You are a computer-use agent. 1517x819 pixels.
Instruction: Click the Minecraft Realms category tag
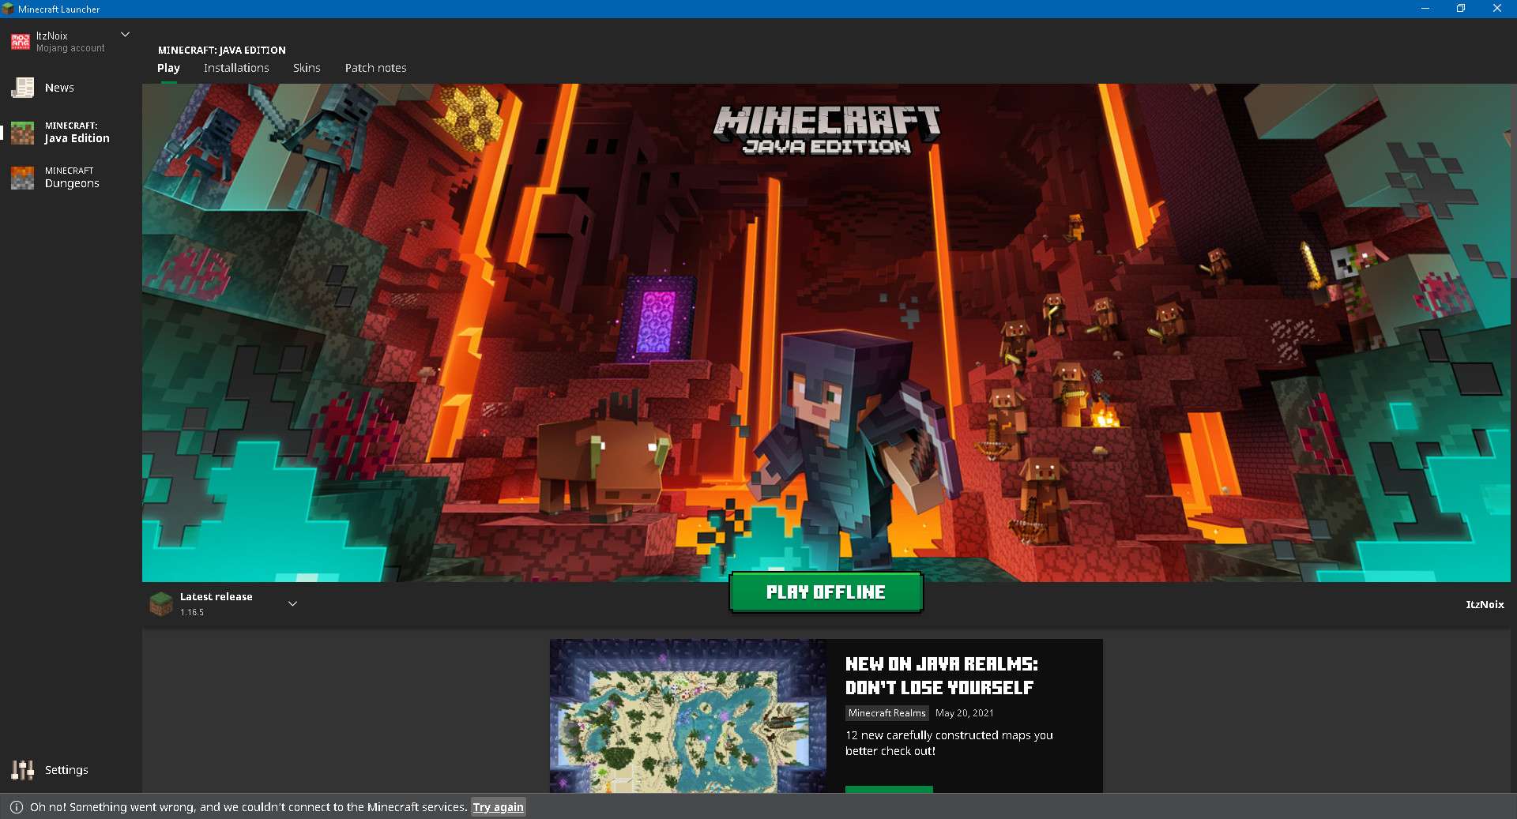(x=886, y=713)
